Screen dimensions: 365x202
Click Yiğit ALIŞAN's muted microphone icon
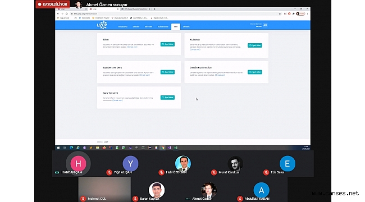[x=109, y=172]
